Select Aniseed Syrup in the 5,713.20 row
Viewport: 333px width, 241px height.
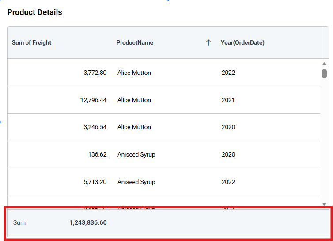[136, 182]
